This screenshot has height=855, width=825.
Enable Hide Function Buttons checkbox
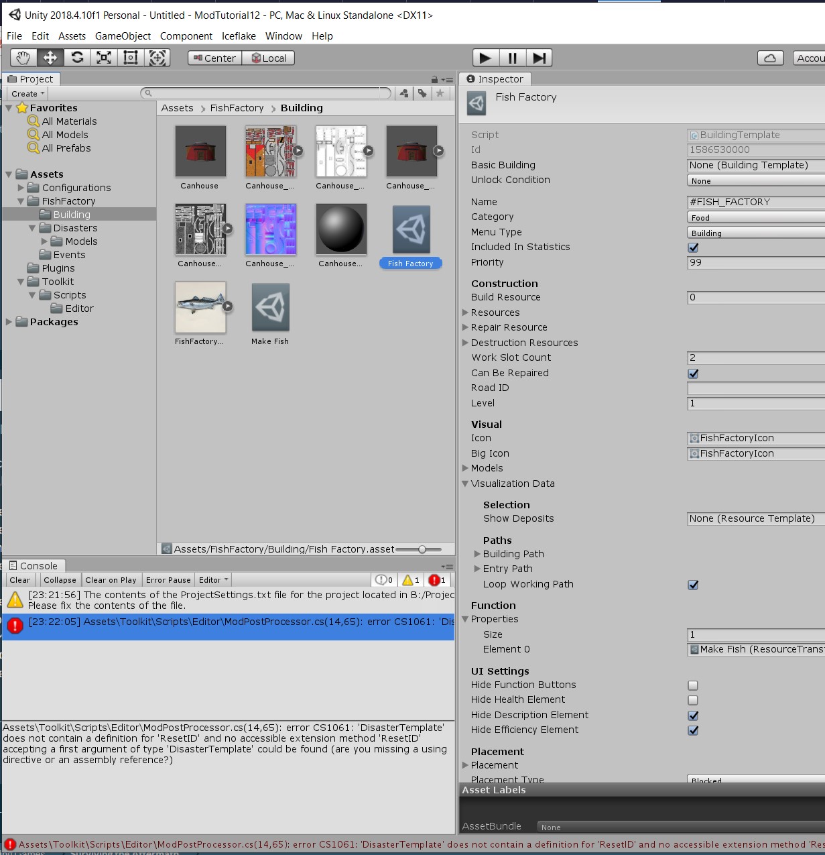pyautogui.click(x=693, y=685)
